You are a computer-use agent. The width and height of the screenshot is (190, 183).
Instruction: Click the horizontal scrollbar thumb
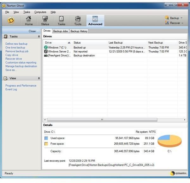click(102, 120)
